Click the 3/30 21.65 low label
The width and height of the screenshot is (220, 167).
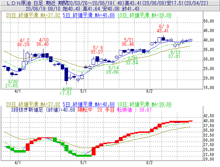coord(12,83)
